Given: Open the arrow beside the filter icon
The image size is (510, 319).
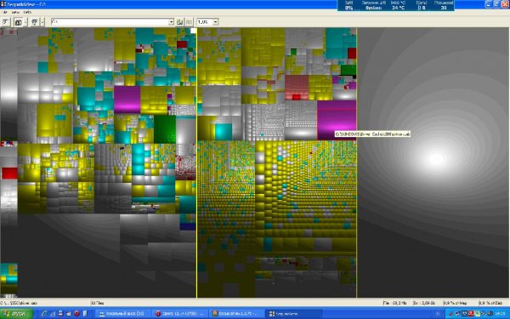Looking at the screenshot, I should tap(42, 22).
